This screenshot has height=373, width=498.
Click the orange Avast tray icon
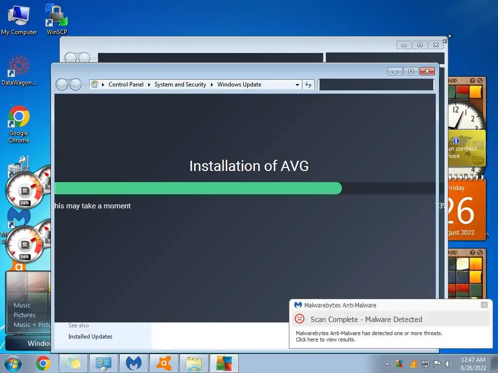coord(413,364)
